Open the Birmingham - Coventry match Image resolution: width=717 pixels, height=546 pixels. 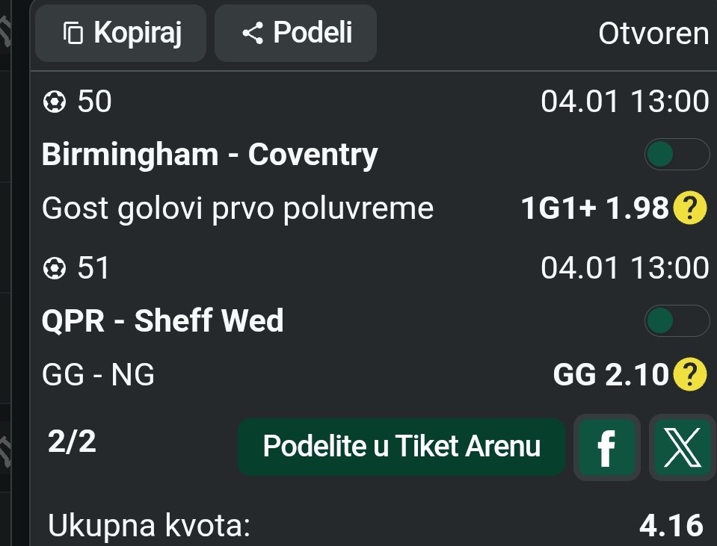(210, 155)
